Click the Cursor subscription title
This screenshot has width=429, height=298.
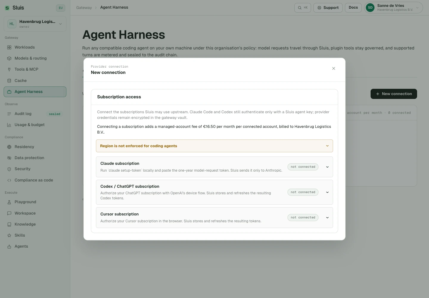tap(119, 214)
